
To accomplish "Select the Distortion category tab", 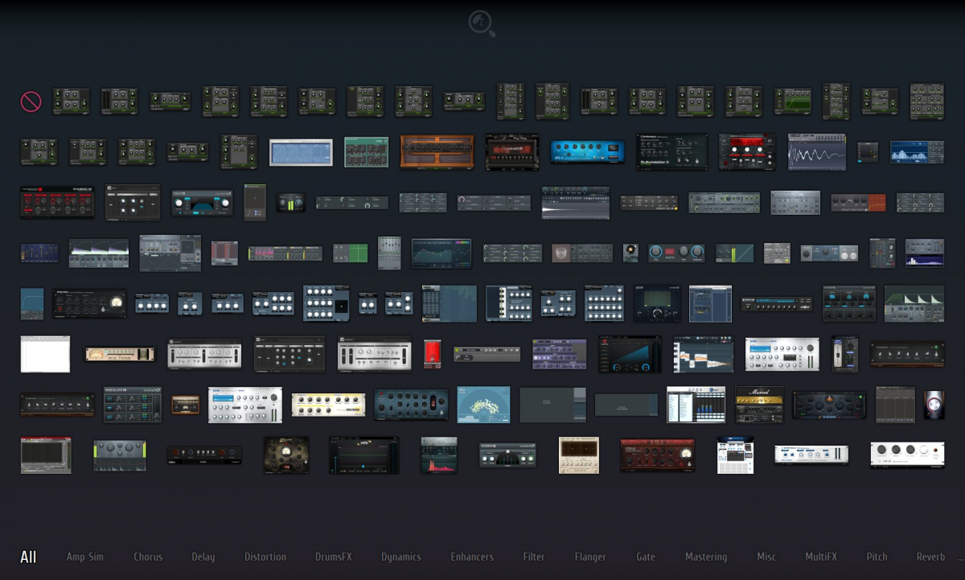I will (x=265, y=557).
